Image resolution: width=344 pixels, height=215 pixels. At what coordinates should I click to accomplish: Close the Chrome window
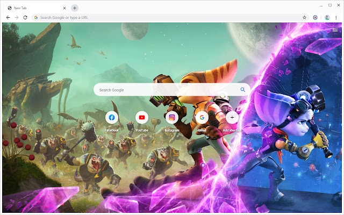339,5
